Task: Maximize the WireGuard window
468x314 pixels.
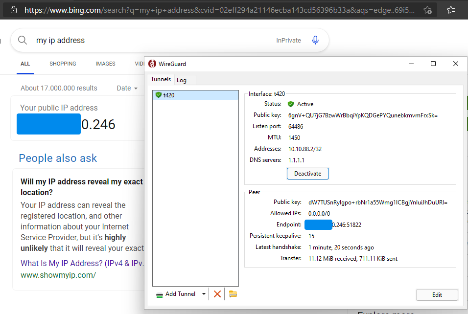Action: tap(433, 64)
